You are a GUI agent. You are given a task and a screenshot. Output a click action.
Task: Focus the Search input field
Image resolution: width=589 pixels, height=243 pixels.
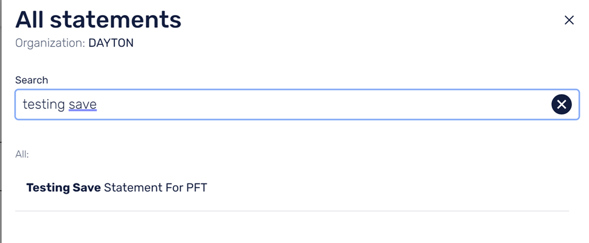(x=297, y=104)
